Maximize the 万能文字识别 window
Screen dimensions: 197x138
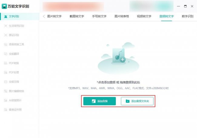[x=185, y=6]
